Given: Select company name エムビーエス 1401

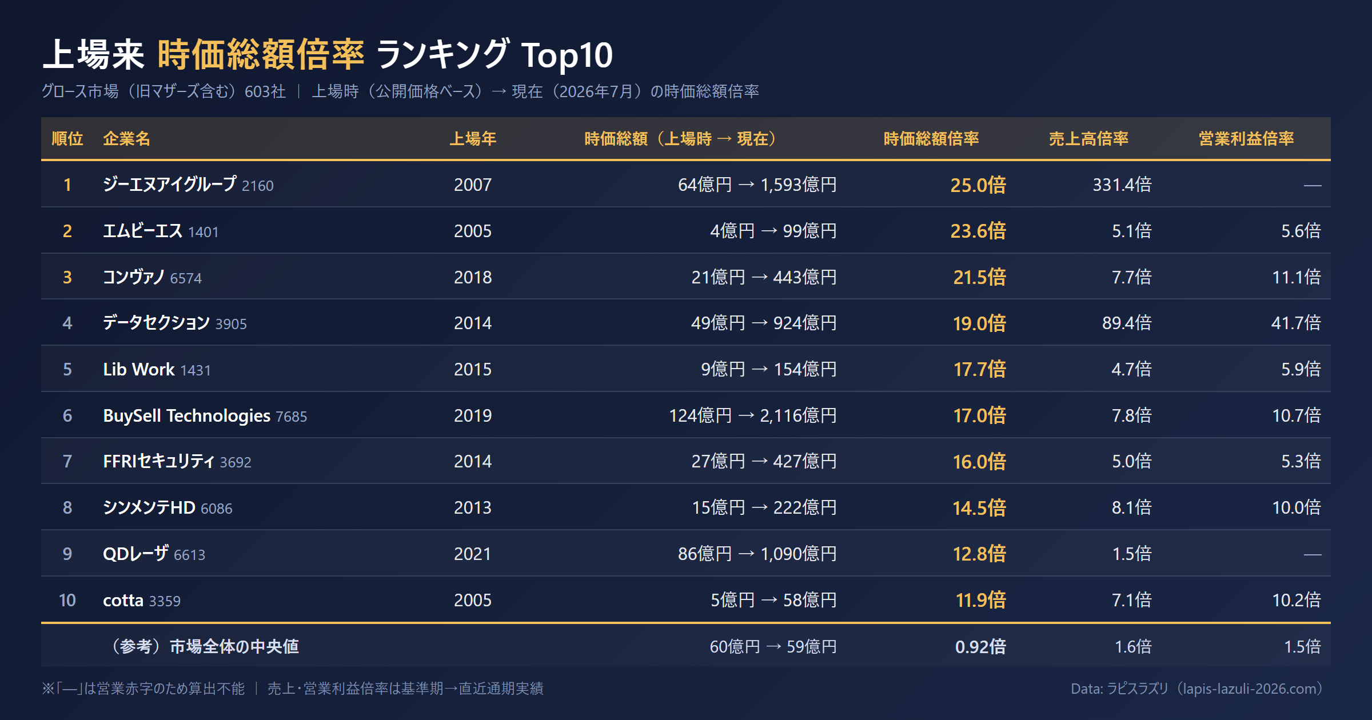Looking at the screenshot, I should [x=161, y=231].
